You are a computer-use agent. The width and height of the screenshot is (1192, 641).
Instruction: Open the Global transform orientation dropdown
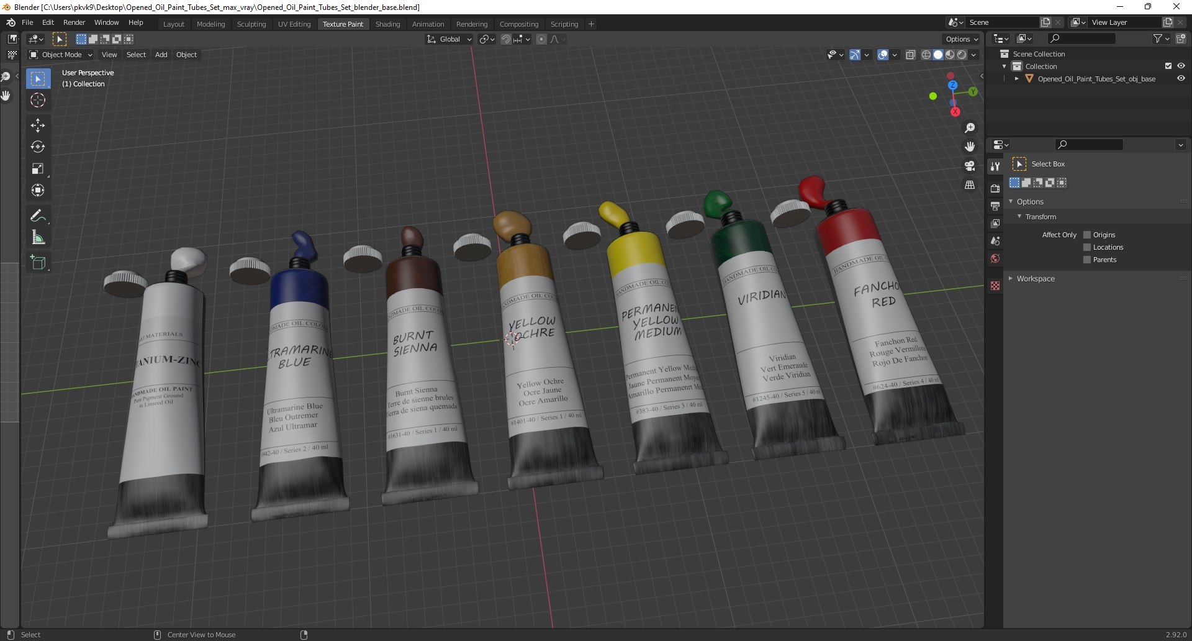[449, 39]
